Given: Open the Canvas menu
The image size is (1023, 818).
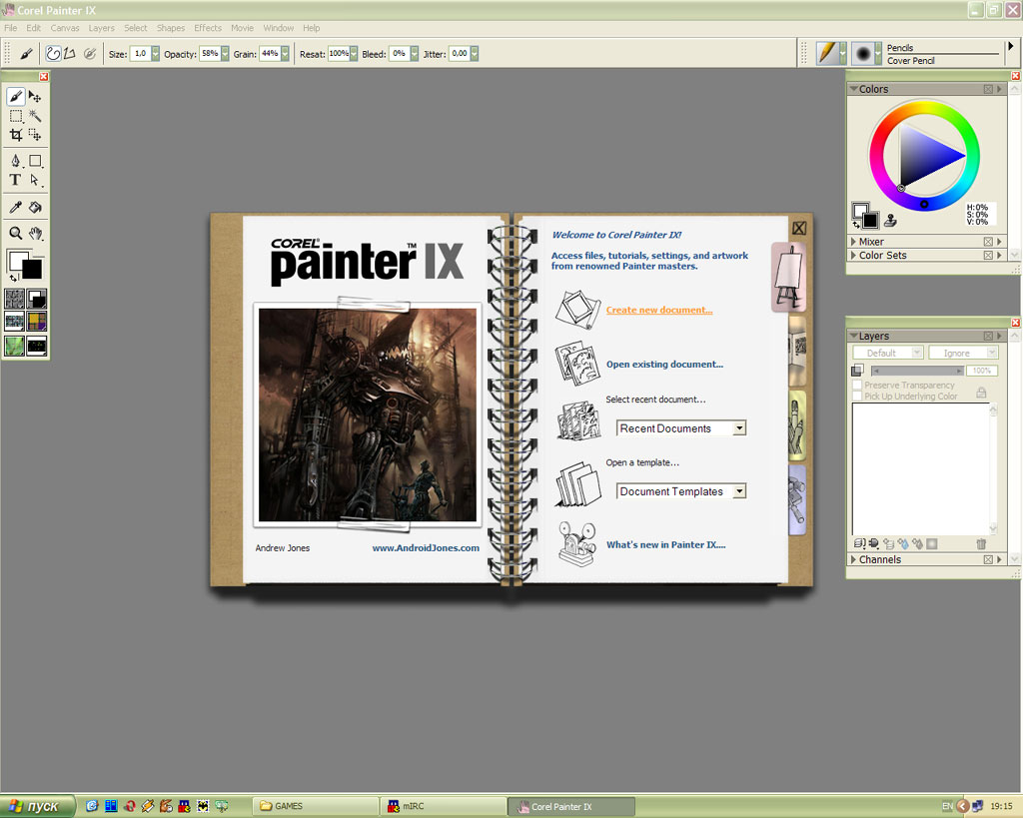Looking at the screenshot, I should click(x=65, y=28).
